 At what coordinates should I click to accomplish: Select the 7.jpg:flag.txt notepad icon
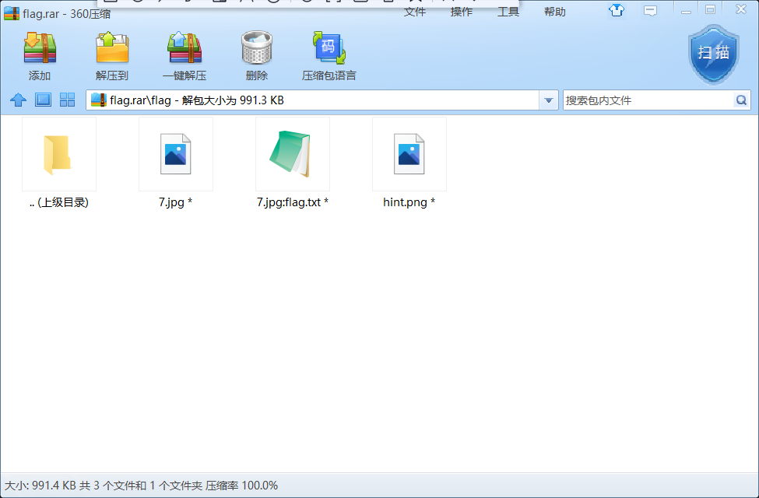pos(292,153)
